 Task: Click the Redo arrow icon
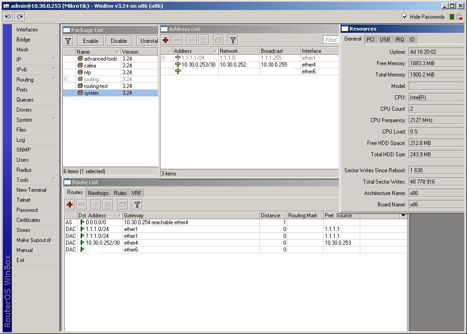20,17
